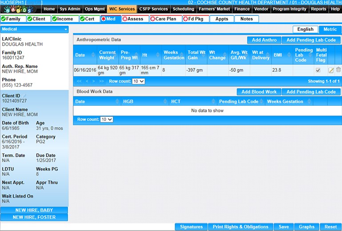This screenshot has height=231, width=342.
Task: Expand the Medical dropdown in sidebar
Action: tap(66, 29)
